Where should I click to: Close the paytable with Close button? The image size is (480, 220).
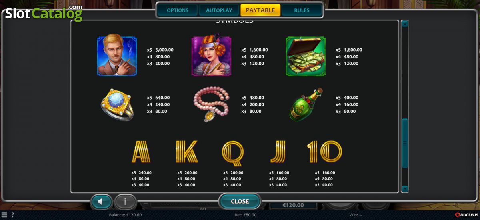(240, 201)
